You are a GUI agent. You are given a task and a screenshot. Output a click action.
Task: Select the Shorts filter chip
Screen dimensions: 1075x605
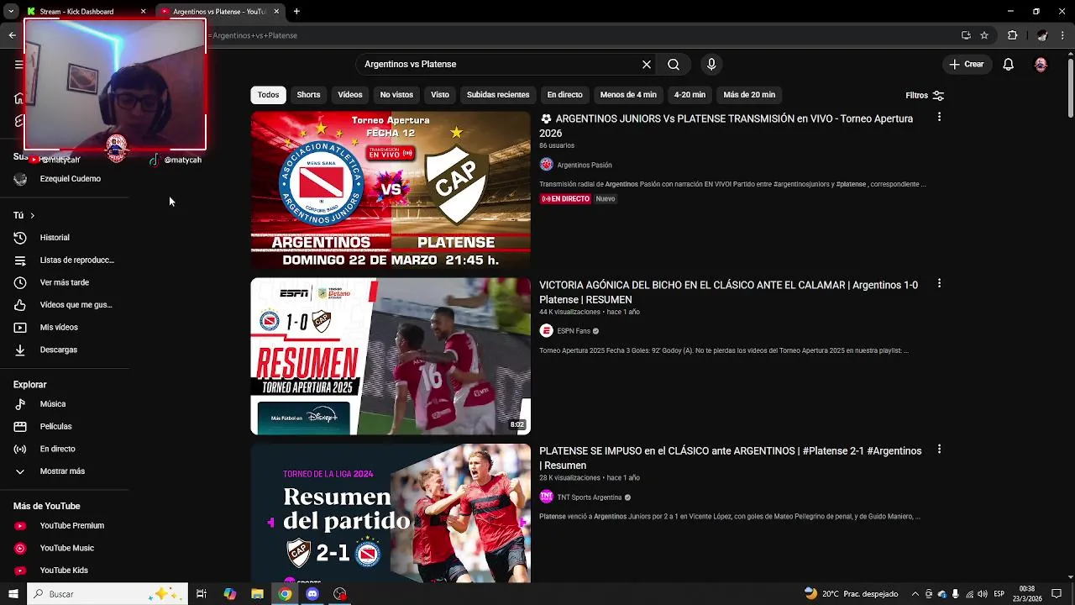click(x=308, y=95)
